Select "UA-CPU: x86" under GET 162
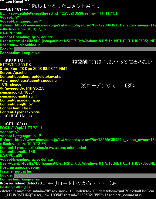 [11, 156]
